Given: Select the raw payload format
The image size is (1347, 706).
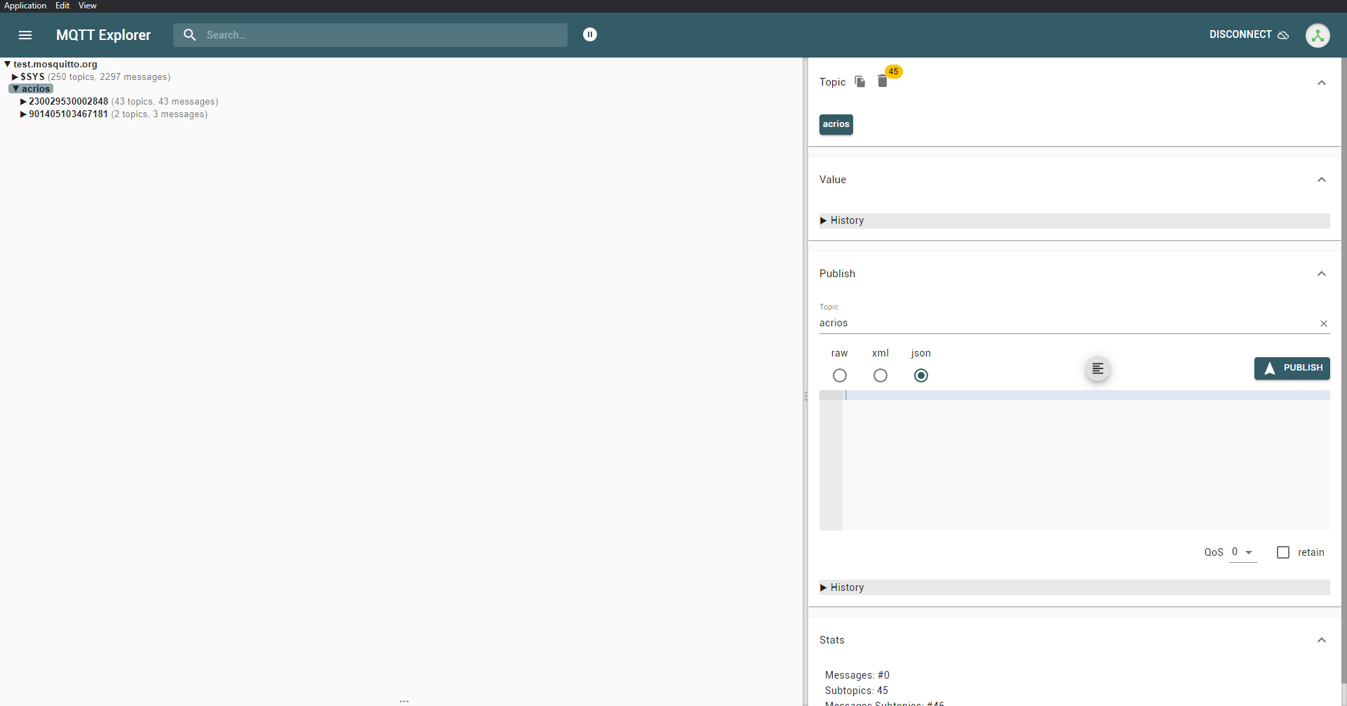Looking at the screenshot, I should pyautogui.click(x=840, y=375).
